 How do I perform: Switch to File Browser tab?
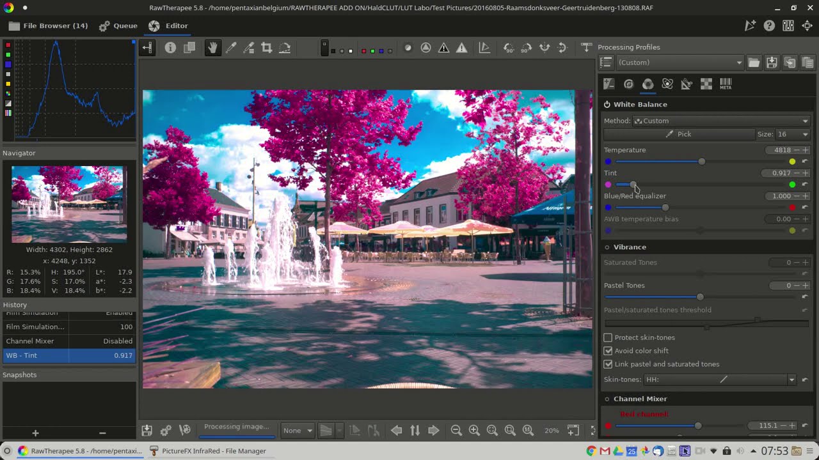(x=49, y=26)
